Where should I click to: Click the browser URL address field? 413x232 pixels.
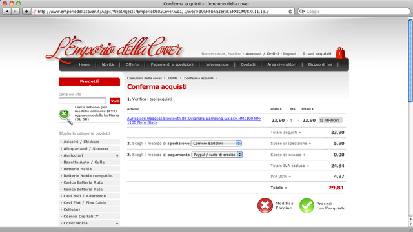click(x=162, y=12)
